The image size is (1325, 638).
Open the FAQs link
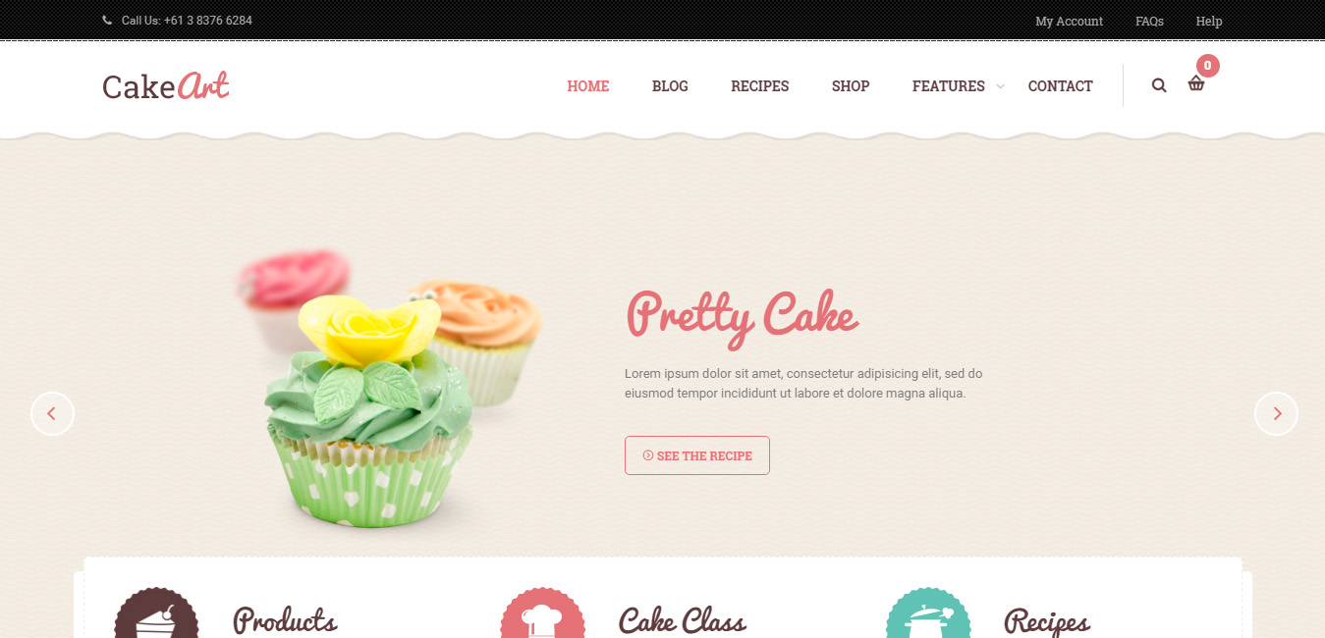[1149, 21]
